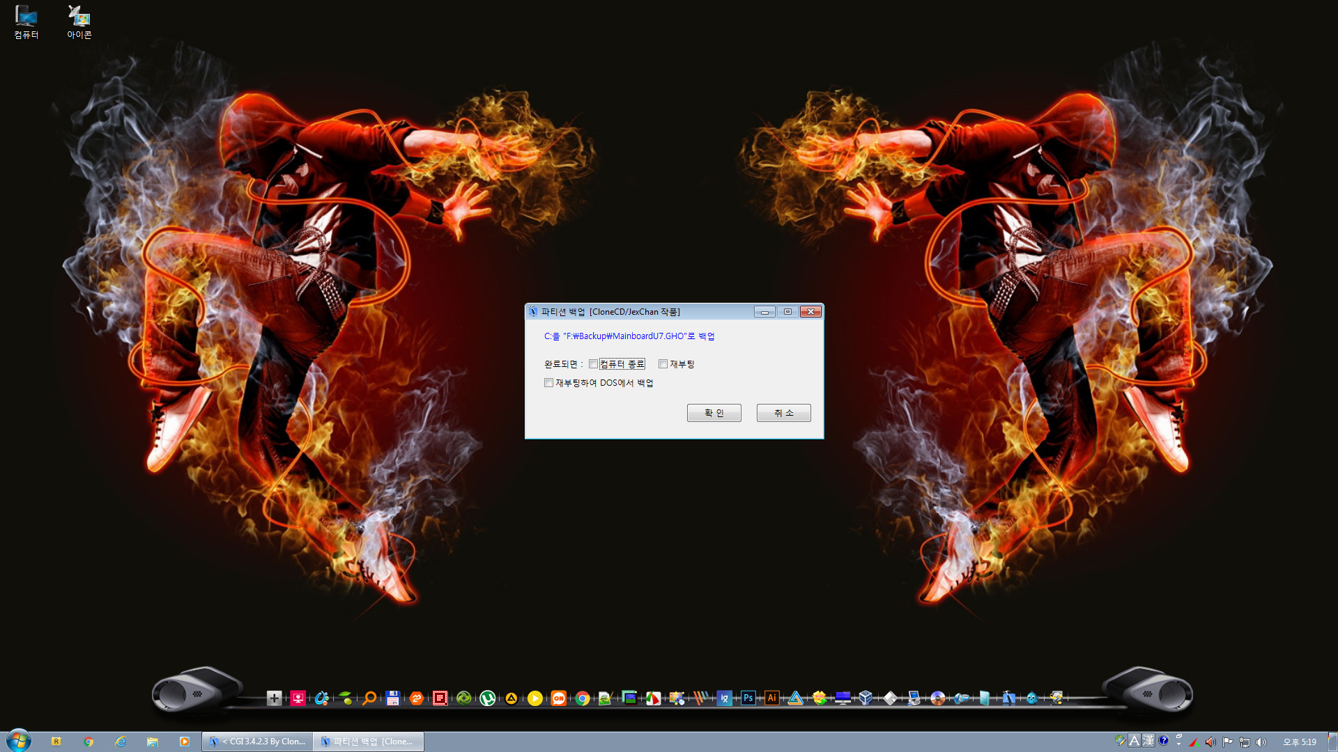
Task: Open the lg blue app icon
Action: tap(725, 698)
